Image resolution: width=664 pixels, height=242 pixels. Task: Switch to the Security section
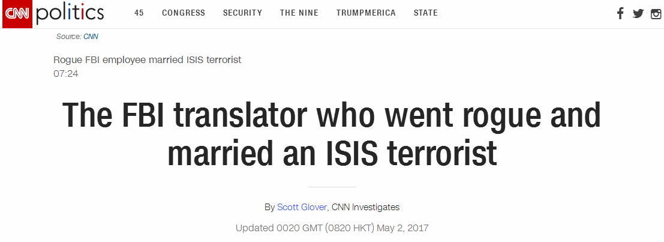click(243, 13)
